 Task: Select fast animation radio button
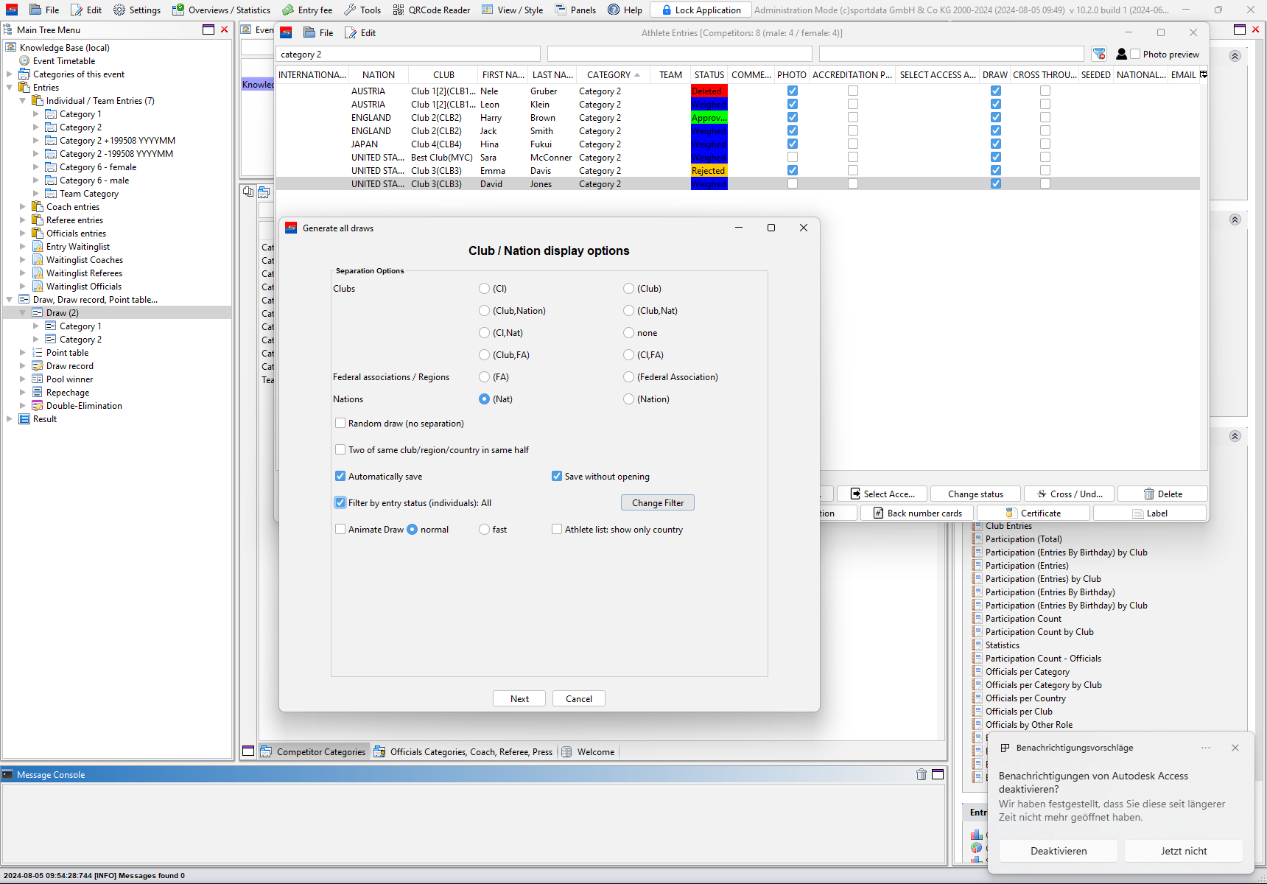tap(484, 530)
